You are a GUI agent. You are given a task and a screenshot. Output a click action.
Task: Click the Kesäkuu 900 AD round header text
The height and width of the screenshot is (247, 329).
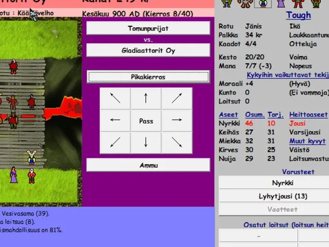tap(137, 14)
